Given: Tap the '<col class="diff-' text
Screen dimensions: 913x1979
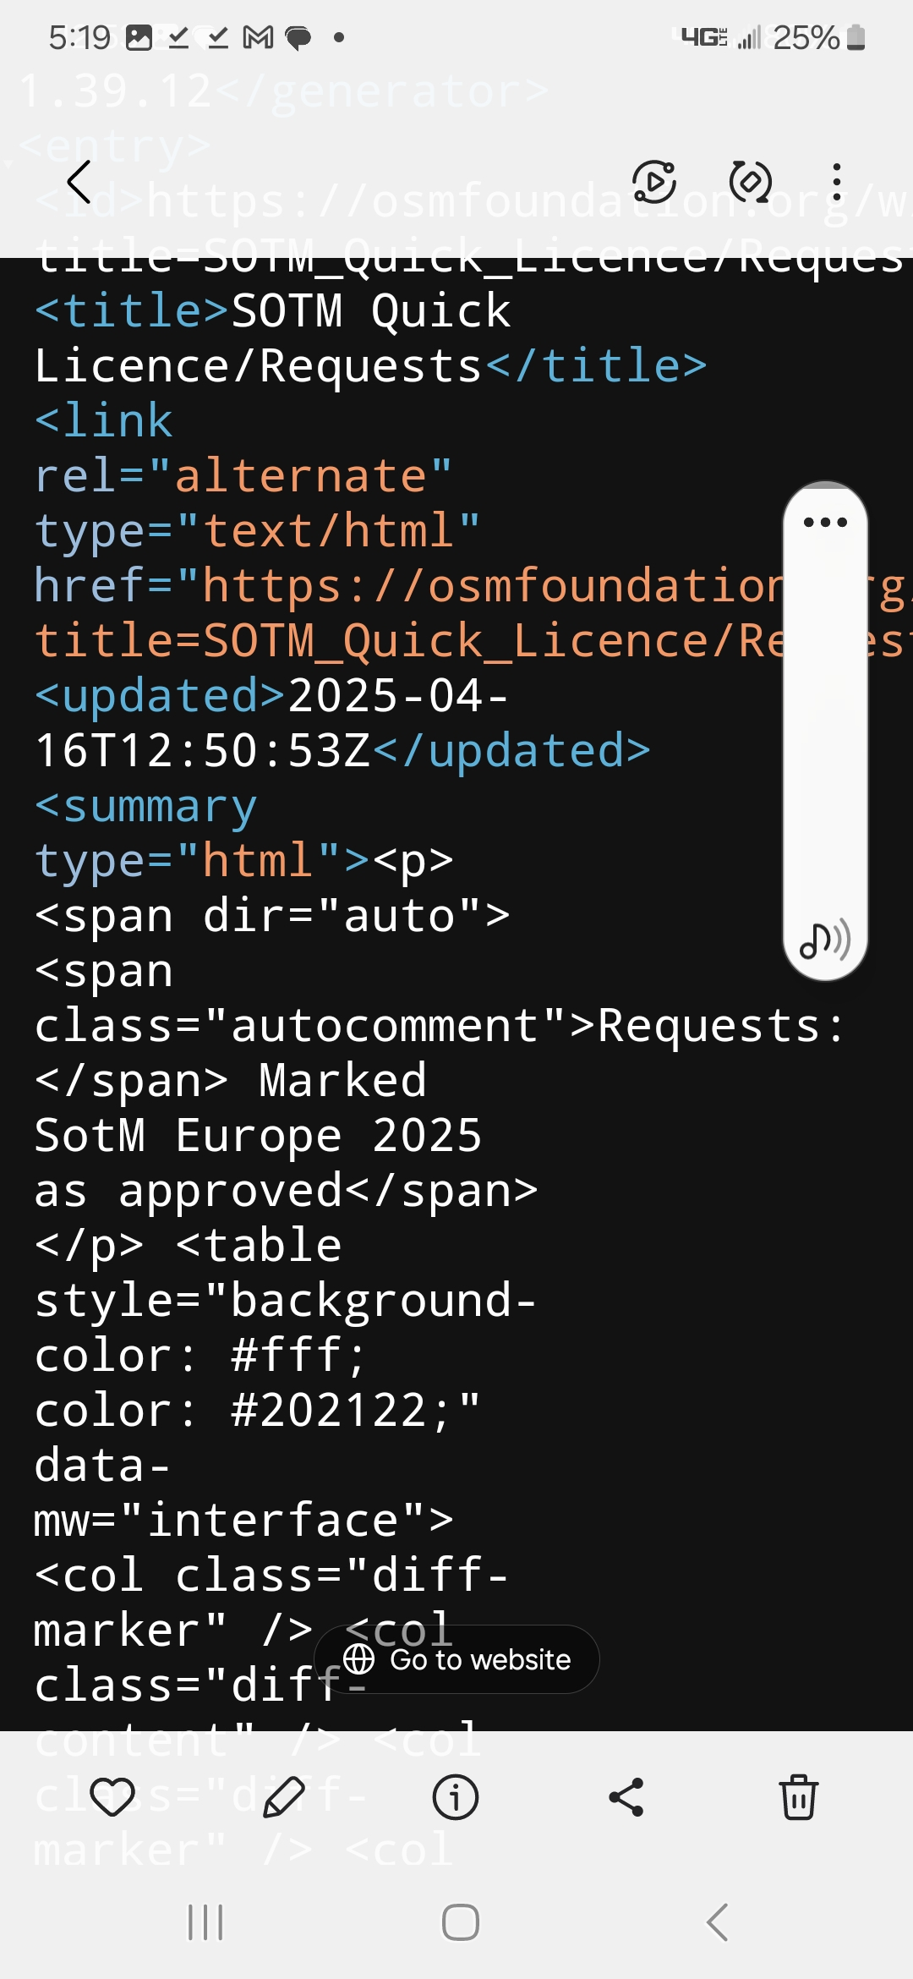Looking at the screenshot, I should tap(272, 1575).
